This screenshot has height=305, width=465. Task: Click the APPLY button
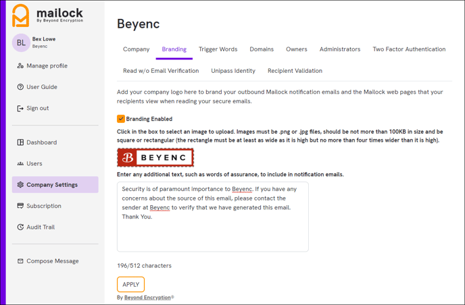[131, 285]
